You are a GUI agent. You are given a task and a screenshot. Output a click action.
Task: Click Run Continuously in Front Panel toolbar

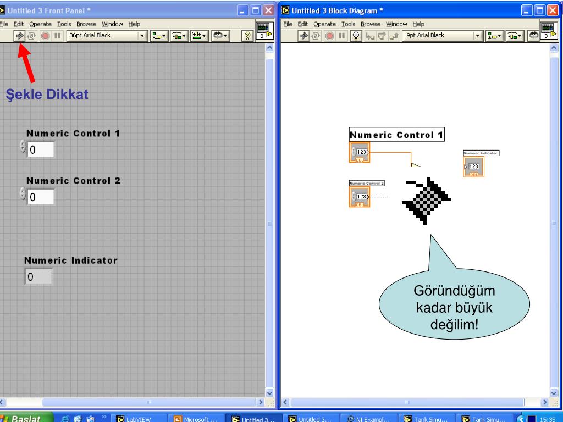31,36
